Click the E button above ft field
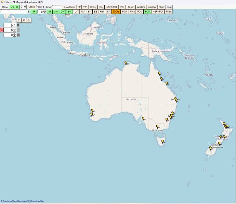 [24, 21]
